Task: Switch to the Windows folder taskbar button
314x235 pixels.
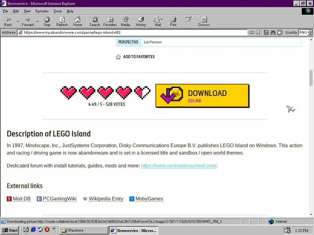Action: pos(84,230)
